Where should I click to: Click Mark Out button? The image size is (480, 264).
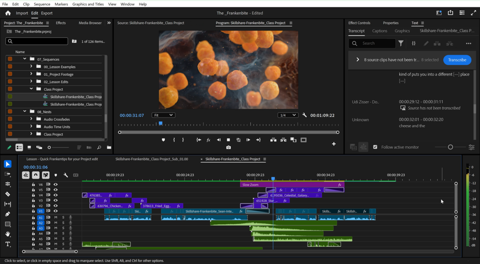coord(183,140)
